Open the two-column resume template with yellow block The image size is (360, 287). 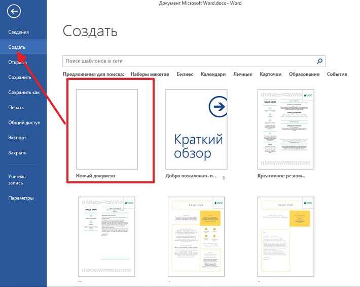point(196,237)
